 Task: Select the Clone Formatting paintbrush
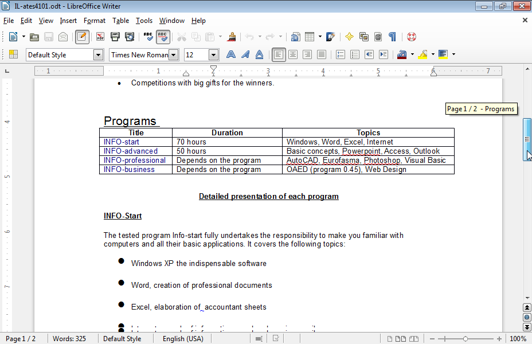(232, 37)
